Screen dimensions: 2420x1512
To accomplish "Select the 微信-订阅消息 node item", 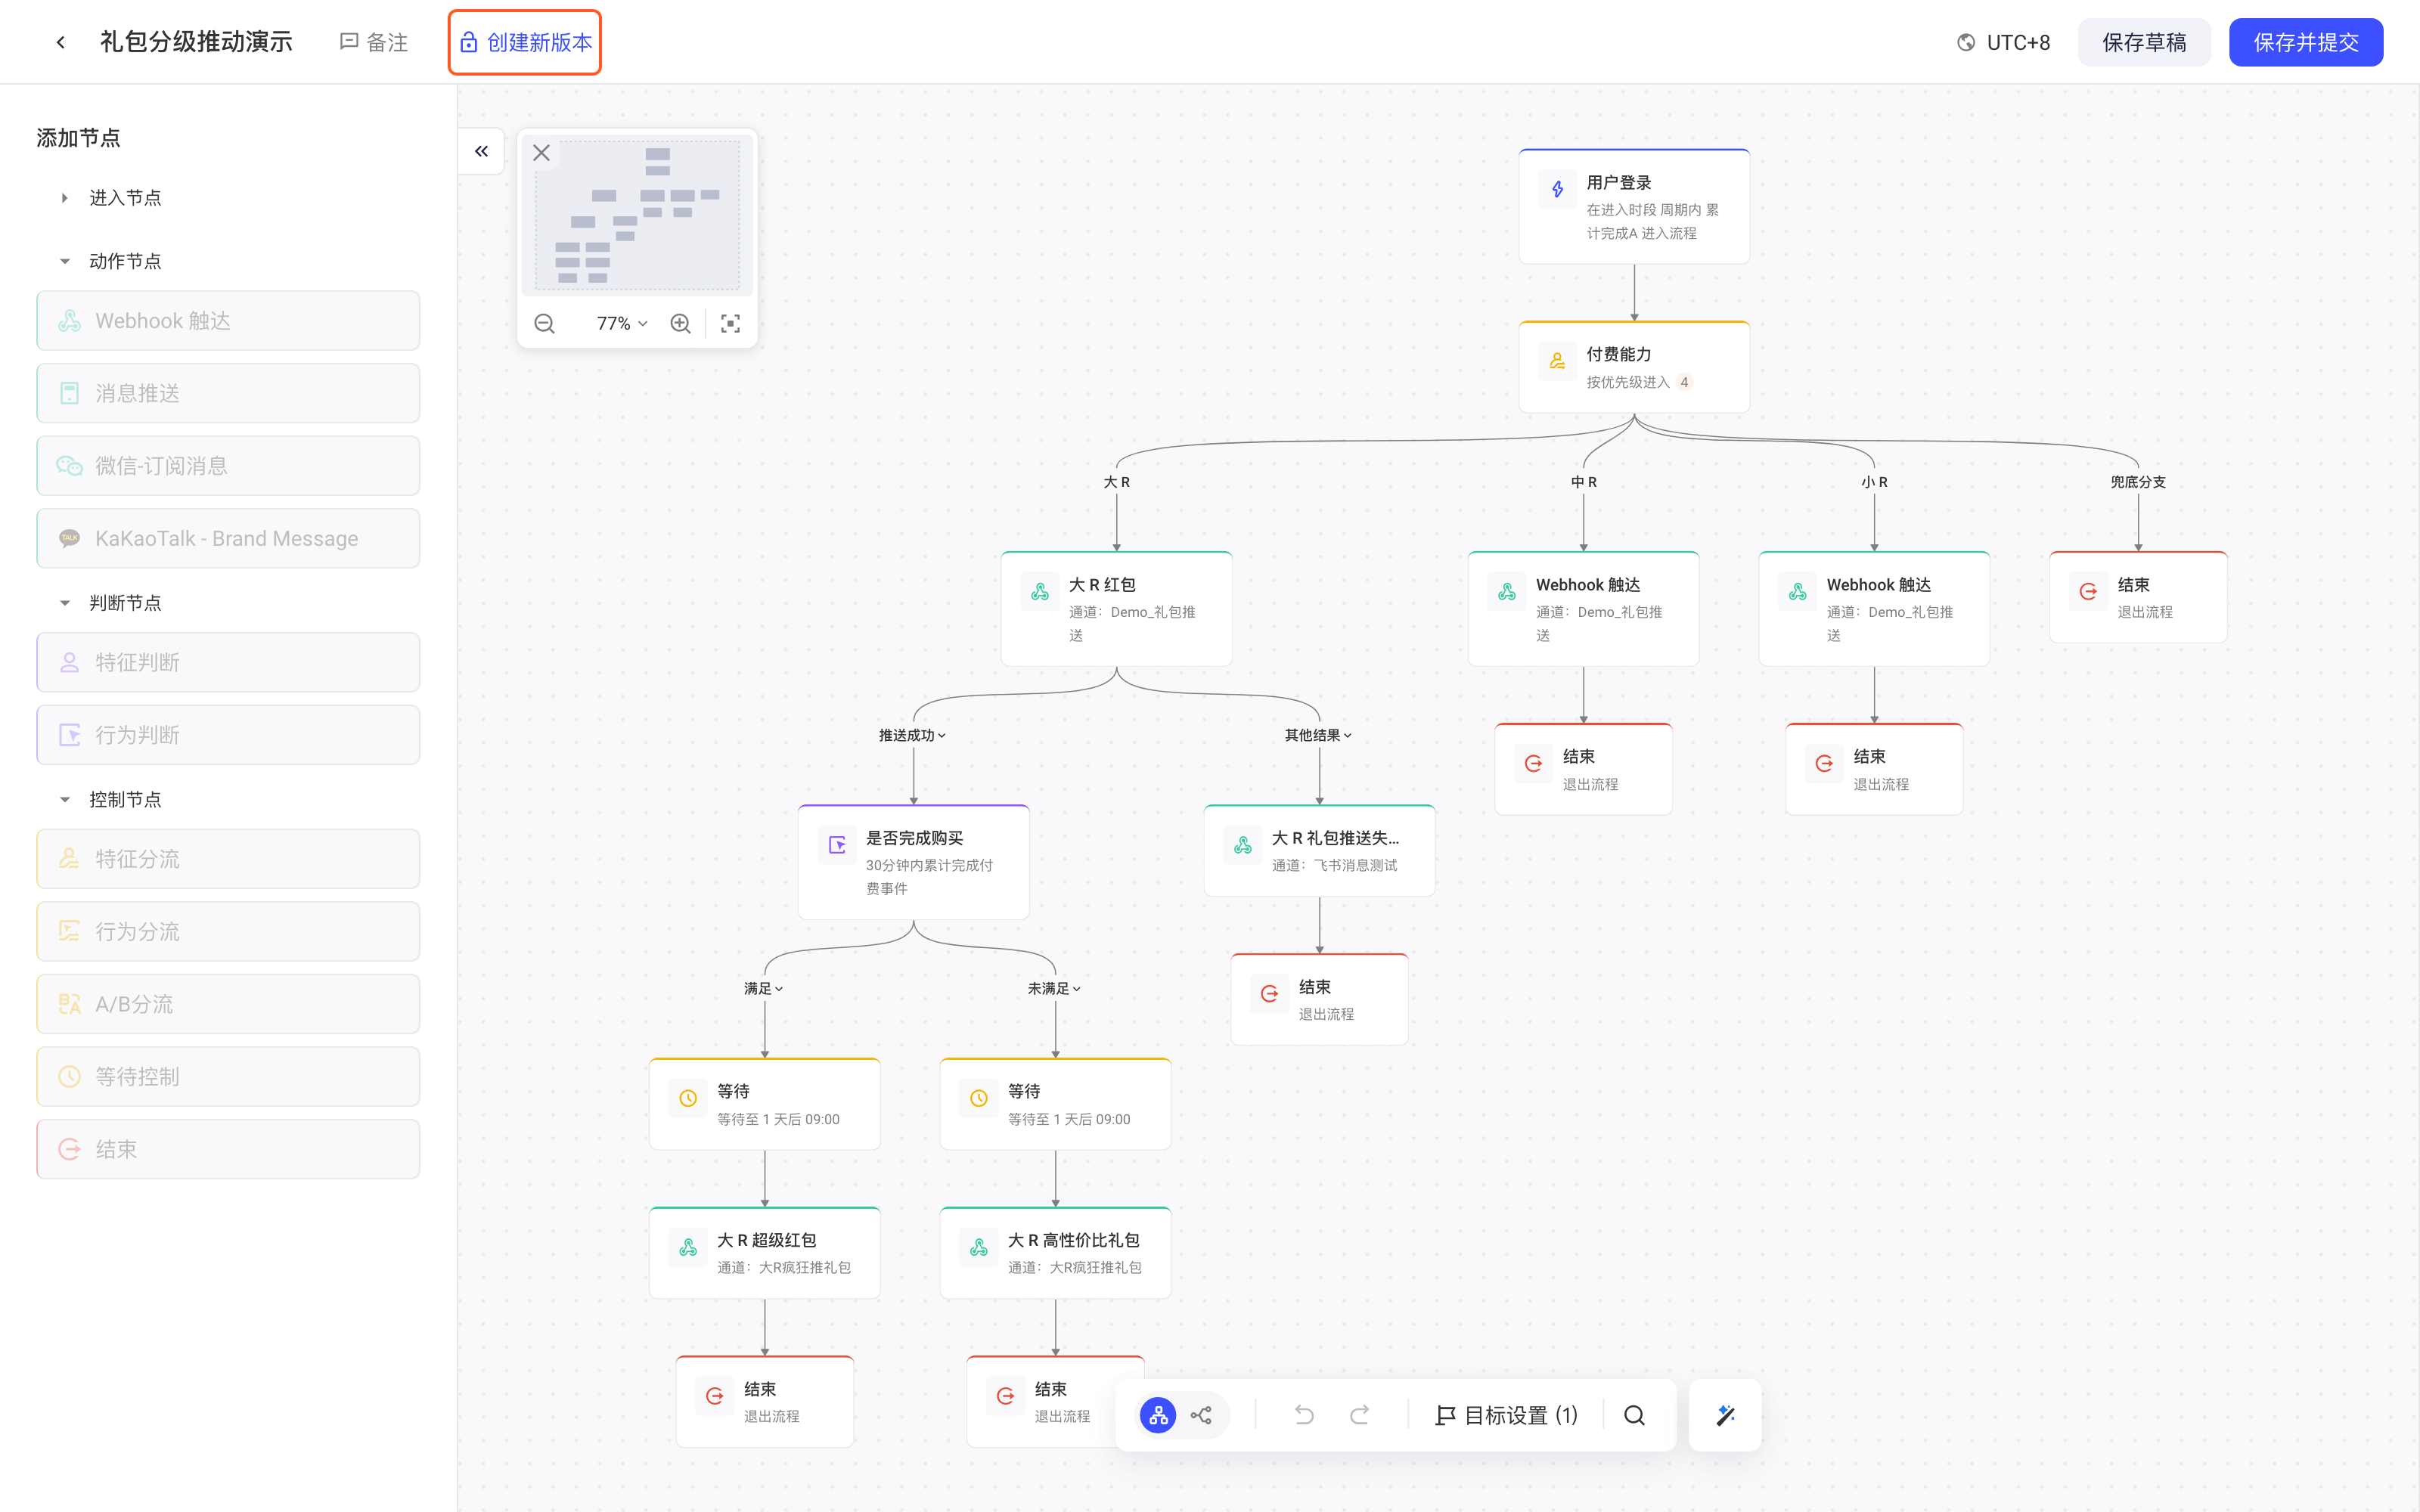I will click(228, 466).
